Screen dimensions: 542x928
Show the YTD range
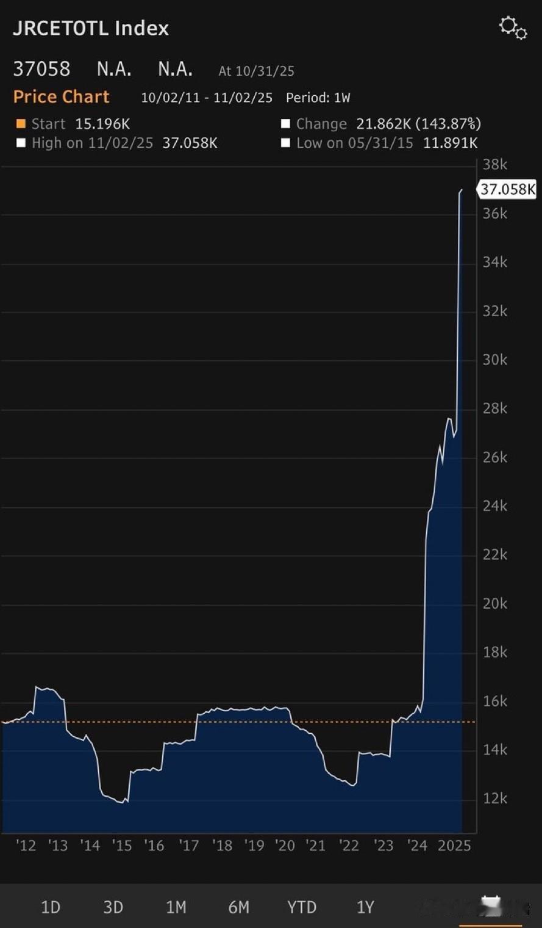click(x=302, y=907)
